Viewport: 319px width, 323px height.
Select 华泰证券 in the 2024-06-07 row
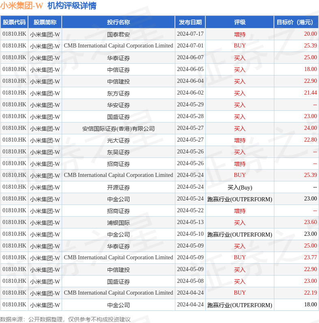coord(118,58)
